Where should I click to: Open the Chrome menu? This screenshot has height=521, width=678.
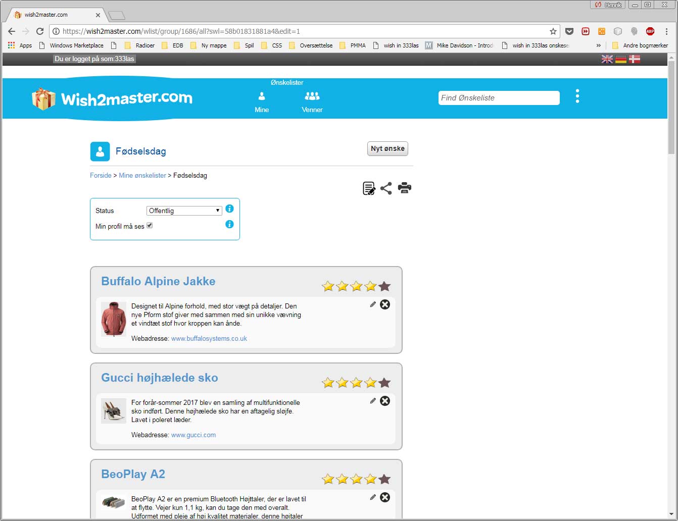pyautogui.click(x=667, y=31)
